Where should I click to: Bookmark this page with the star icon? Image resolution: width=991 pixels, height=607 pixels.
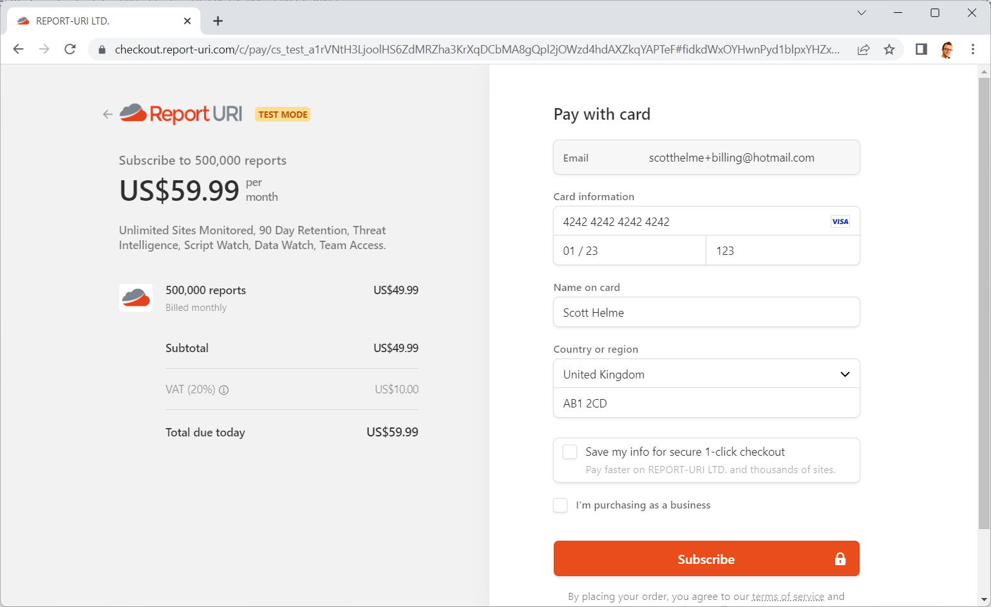tap(889, 50)
